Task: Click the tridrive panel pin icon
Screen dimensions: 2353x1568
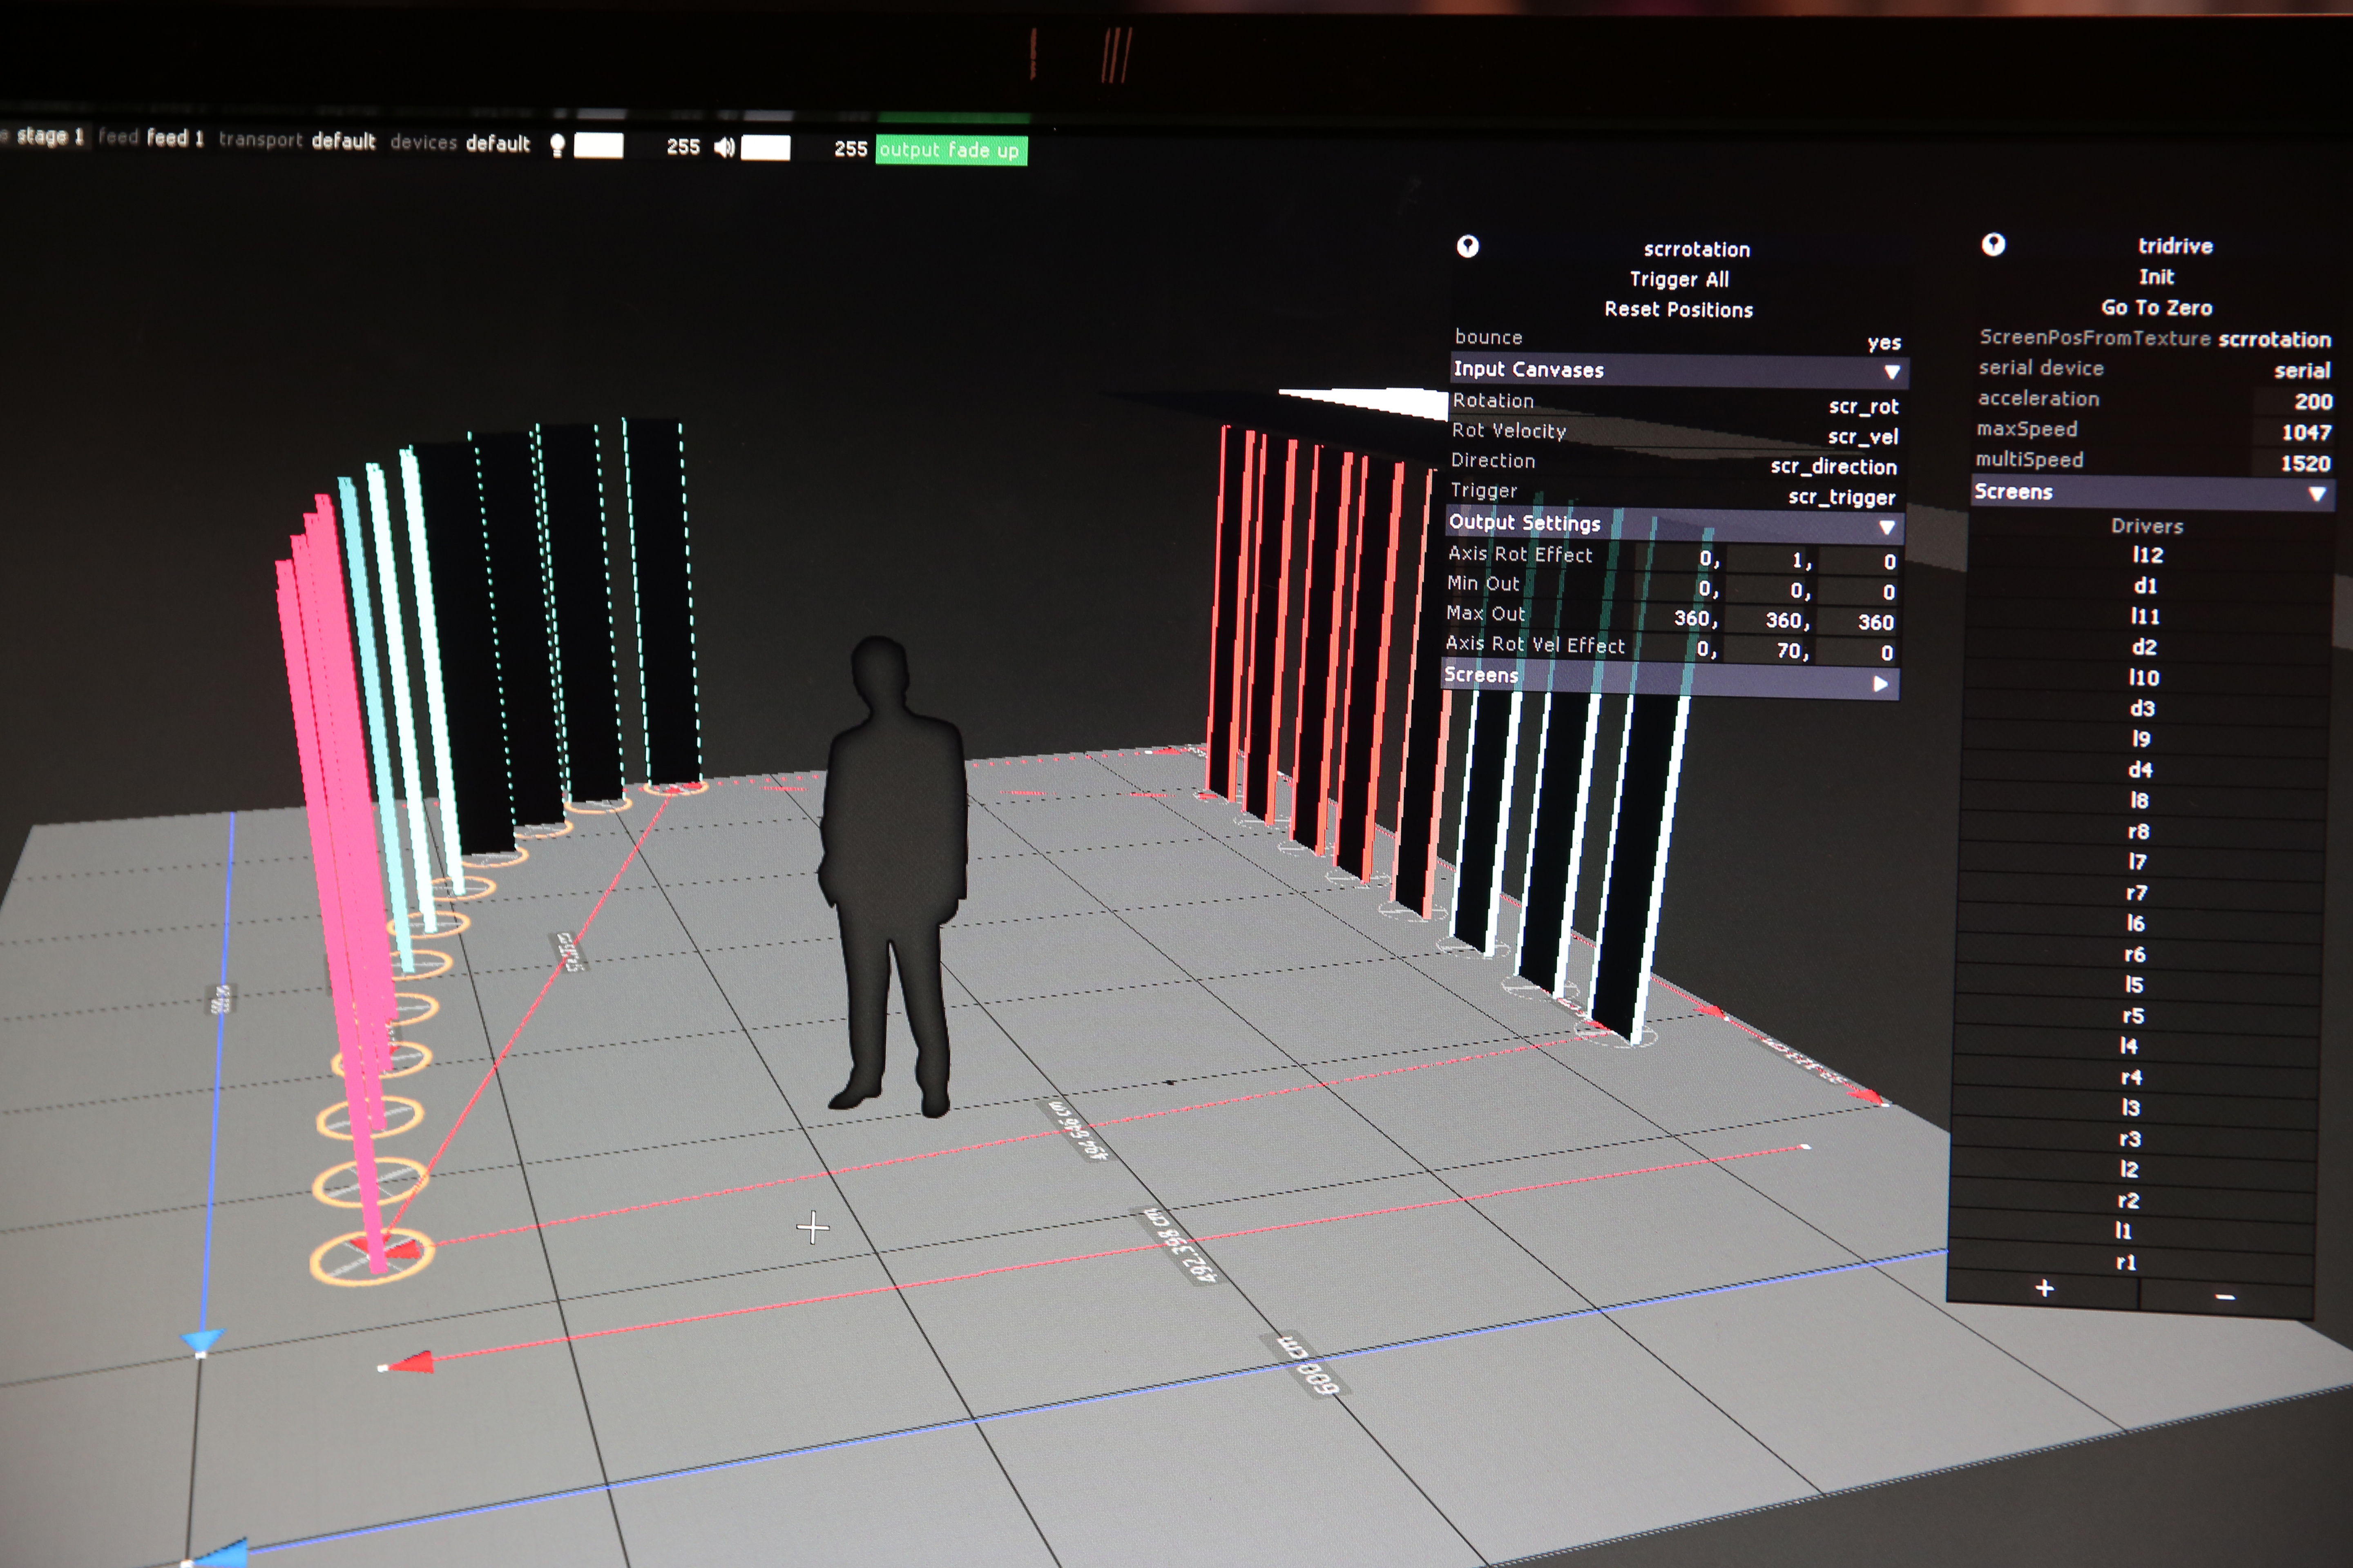Action: click(1992, 245)
